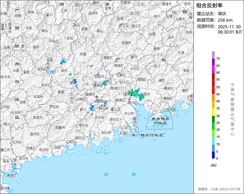Screen dimensions: 244x194
Task: Click the observation date 2025-11-30
Action: pos(229,27)
